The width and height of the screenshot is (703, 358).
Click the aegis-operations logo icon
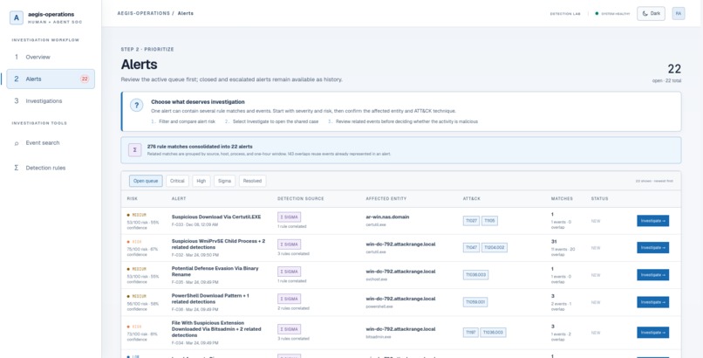tap(17, 17)
